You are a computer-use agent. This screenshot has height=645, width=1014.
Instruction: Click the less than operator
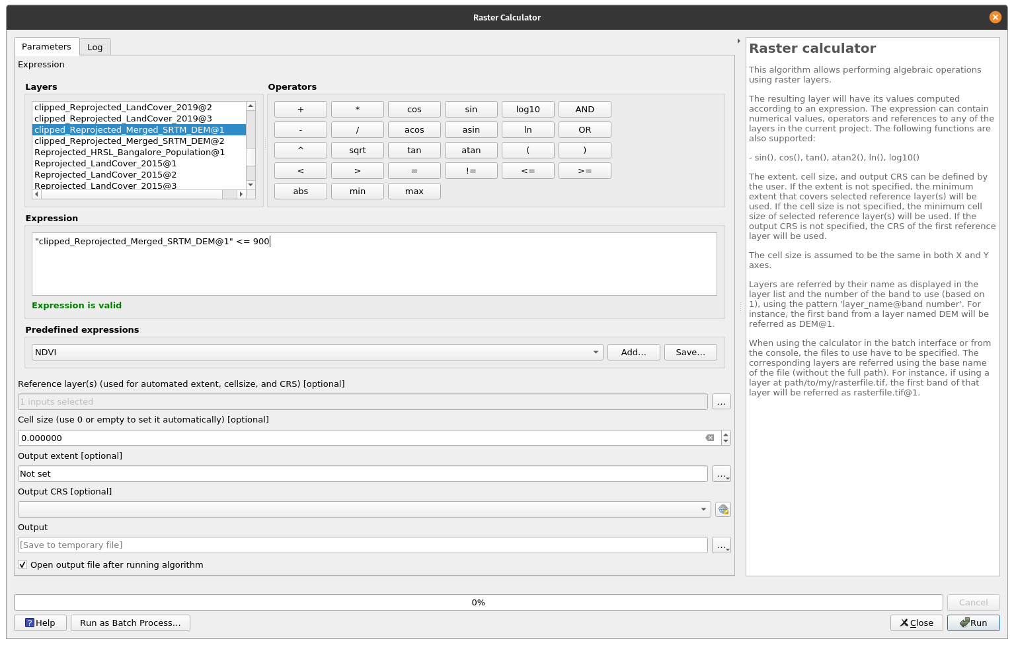pyautogui.click(x=301, y=171)
